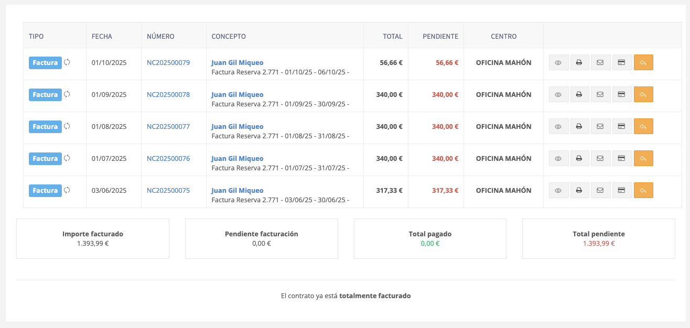This screenshot has height=328, width=690.
Task: Email invoice NC202500078 via envelope icon
Action: click(x=600, y=94)
